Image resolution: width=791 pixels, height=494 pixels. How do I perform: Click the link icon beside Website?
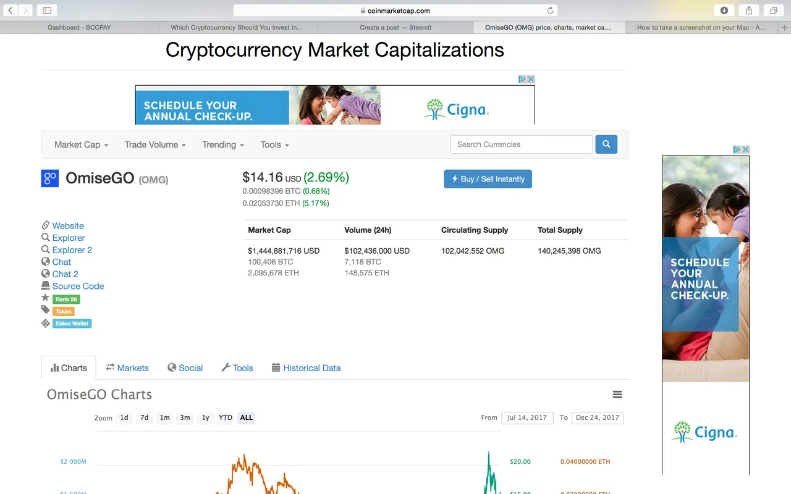click(45, 225)
